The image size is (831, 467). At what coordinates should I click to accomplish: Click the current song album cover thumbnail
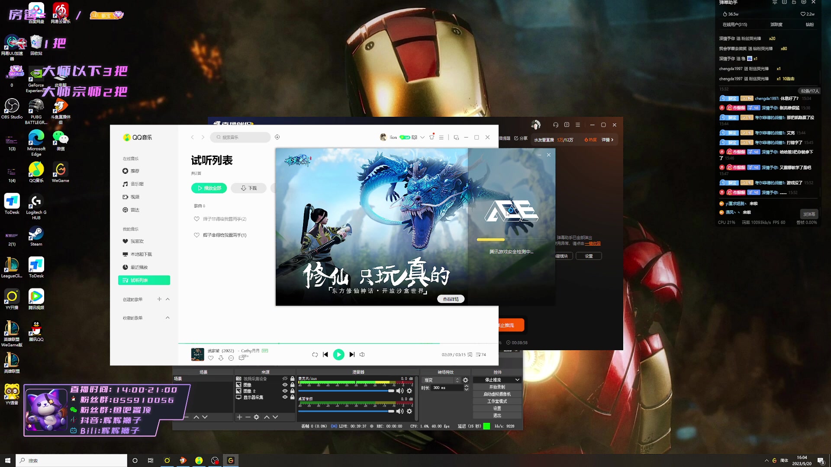(198, 354)
